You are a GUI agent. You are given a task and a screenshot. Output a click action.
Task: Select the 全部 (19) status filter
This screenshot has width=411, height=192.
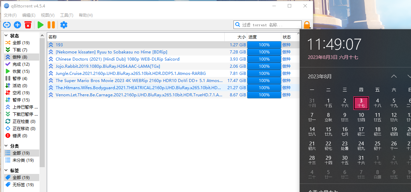coord(21,43)
